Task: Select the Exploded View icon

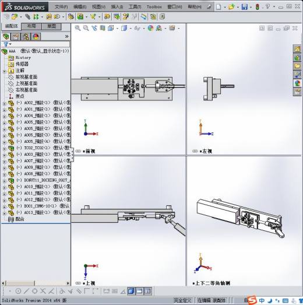Action: coord(125,17)
